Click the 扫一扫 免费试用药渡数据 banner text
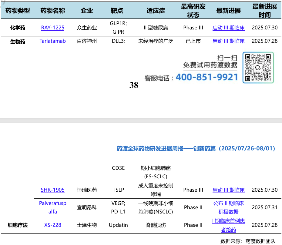The width and height of the screenshot is (282, 245). tap(210, 61)
